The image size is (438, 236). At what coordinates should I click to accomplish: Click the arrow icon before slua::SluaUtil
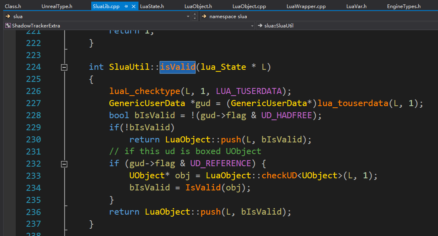(260, 26)
